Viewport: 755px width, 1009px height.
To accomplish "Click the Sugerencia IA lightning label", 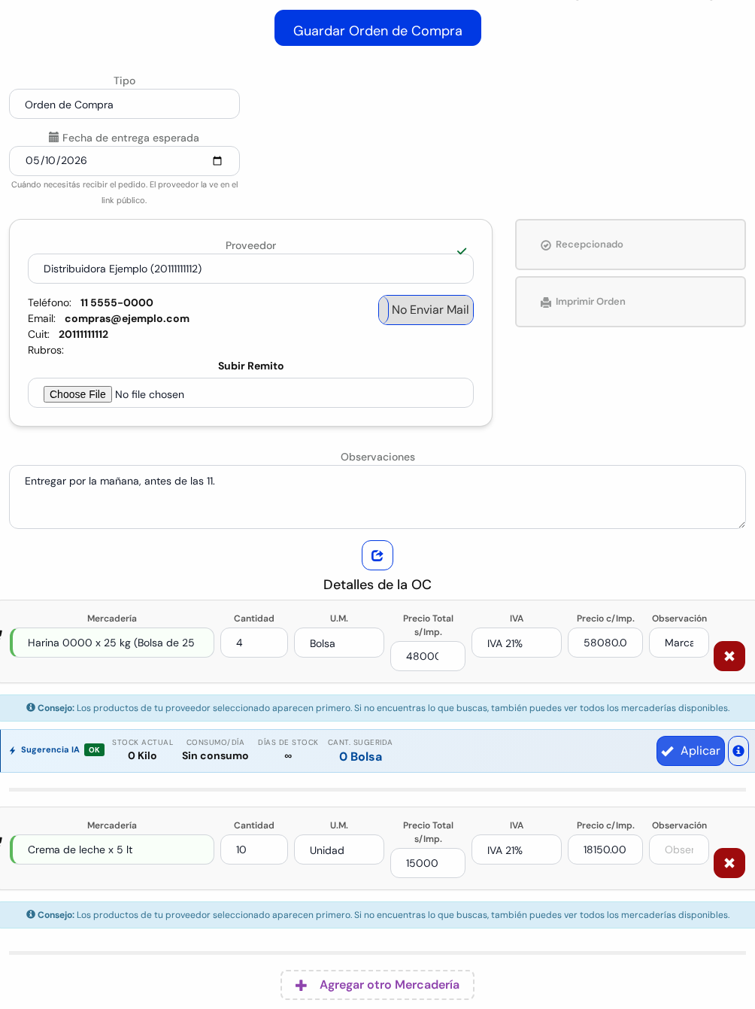I will [44, 750].
